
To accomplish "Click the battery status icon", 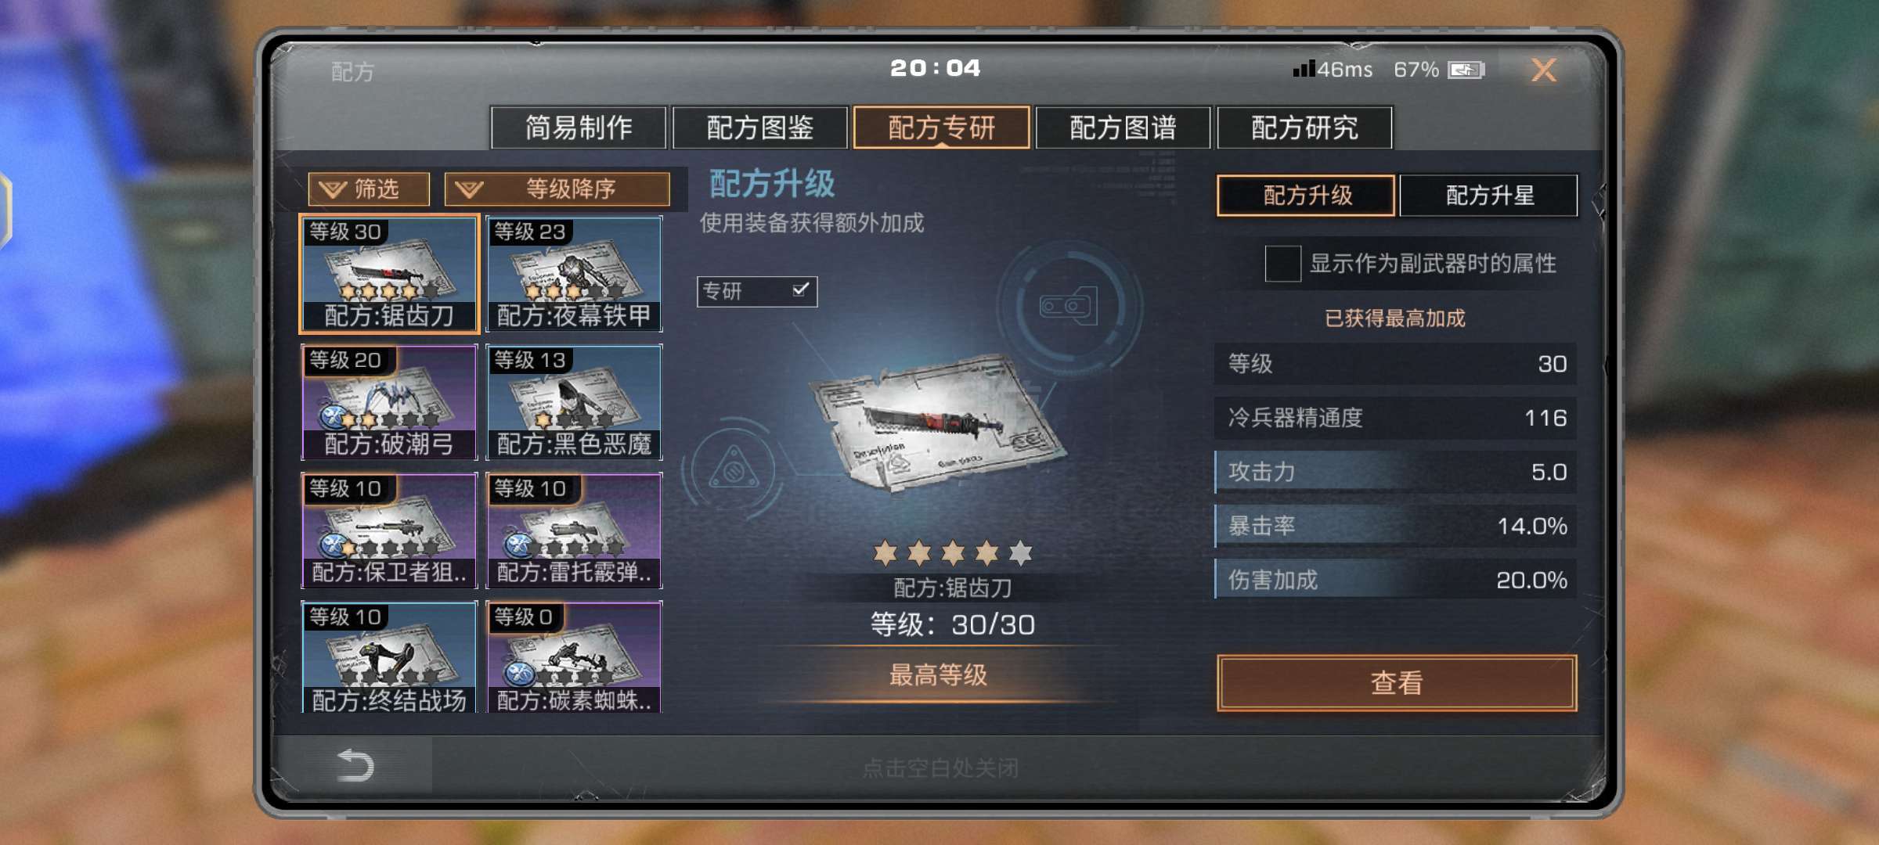I will click(x=1465, y=70).
